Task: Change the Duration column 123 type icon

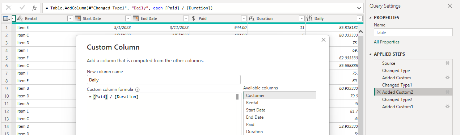Action: click(x=252, y=18)
